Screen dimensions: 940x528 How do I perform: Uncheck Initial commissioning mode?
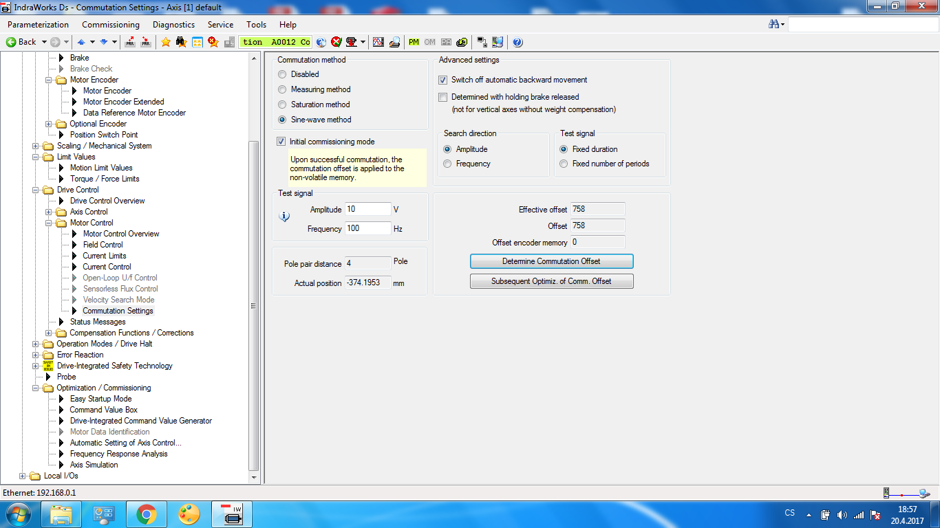281,142
